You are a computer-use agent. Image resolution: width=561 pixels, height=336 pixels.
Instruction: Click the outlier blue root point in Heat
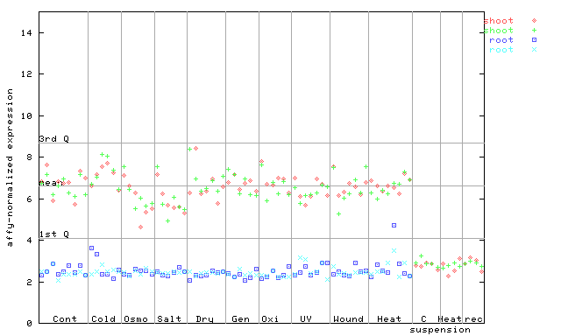tap(394, 225)
